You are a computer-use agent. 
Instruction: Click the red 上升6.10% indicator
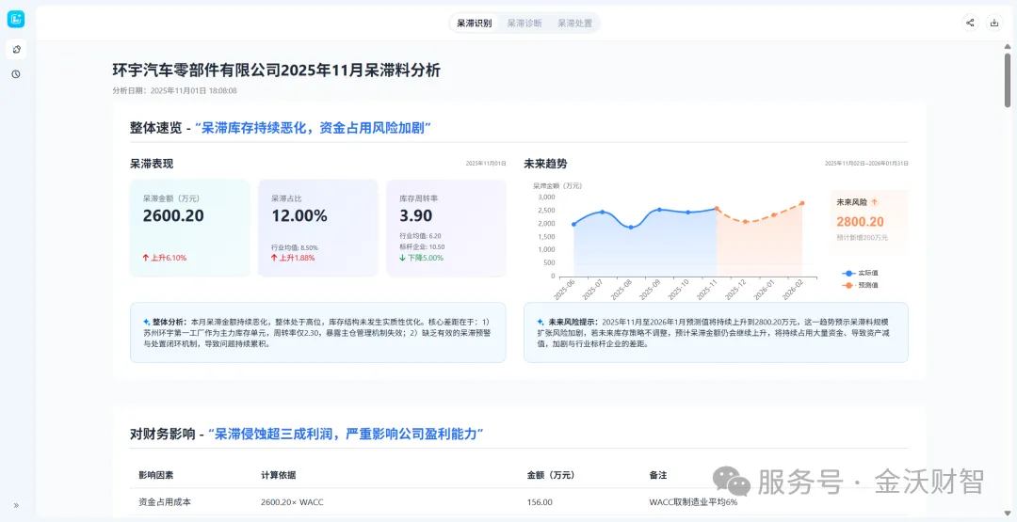(165, 258)
